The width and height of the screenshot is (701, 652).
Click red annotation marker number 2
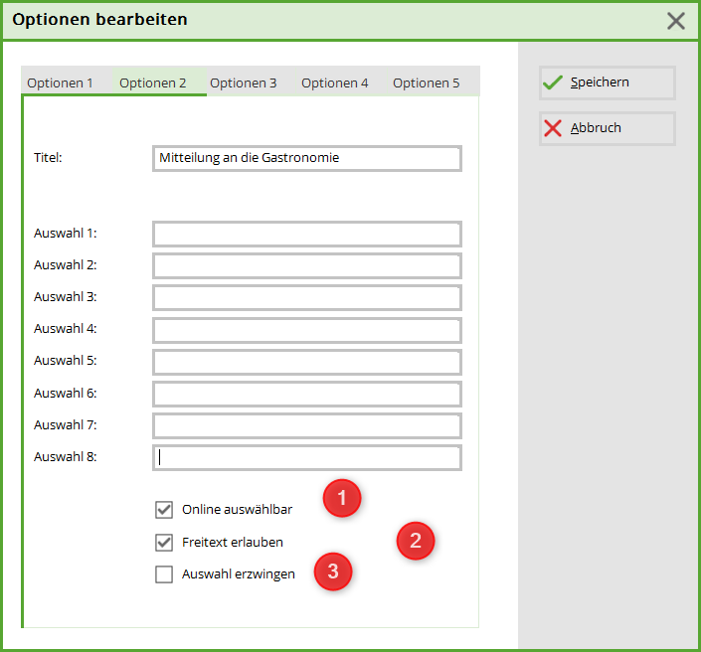tap(416, 541)
